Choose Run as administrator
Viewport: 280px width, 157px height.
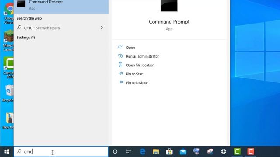pos(142,56)
